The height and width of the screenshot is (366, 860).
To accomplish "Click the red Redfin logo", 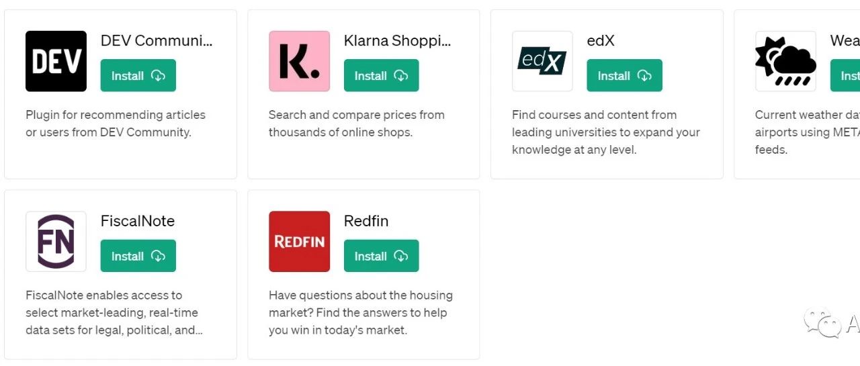I will point(299,242).
